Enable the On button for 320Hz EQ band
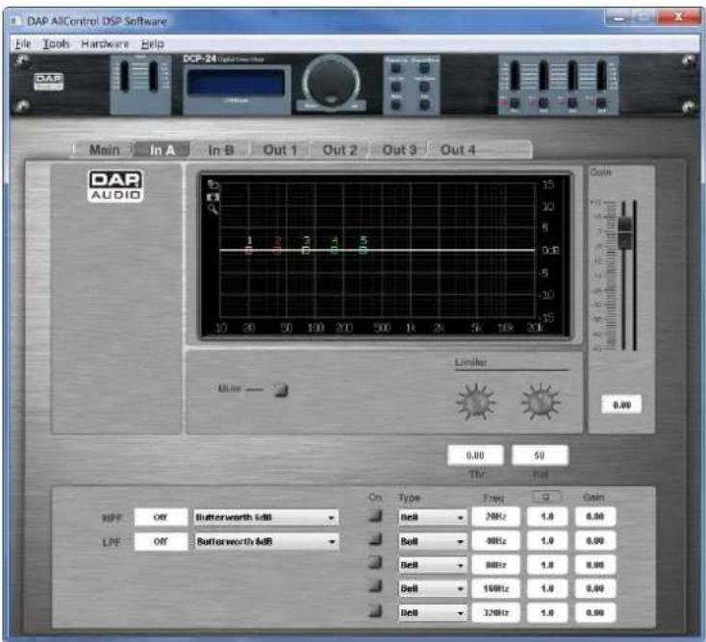The width and height of the screenshot is (706, 642). click(374, 610)
